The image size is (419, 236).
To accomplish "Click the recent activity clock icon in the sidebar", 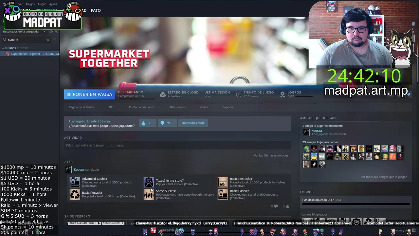I will tap(51, 31).
